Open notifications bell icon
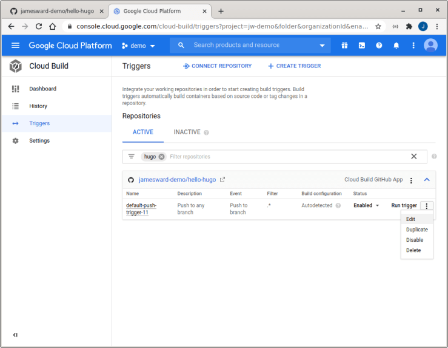The image size is (448, 348). [396, 46]
